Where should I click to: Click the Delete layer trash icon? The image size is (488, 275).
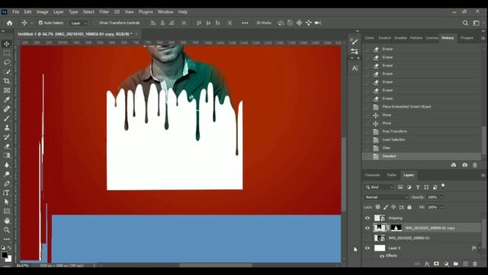point(475,264)
